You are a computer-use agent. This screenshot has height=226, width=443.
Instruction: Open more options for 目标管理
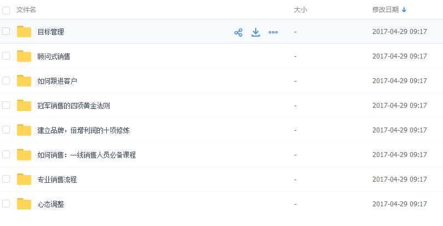pyautogui.click(x=273, y=32)
